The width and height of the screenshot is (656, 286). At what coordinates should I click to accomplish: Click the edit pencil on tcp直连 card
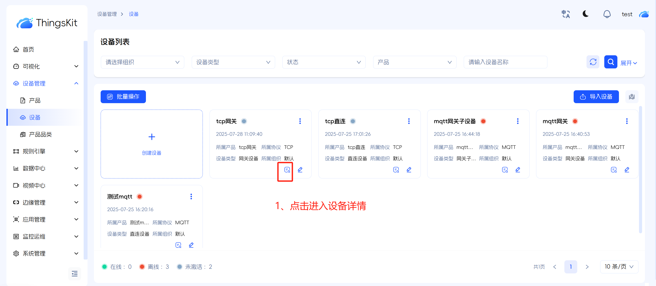pyautogui.click(x=409, y=170)
